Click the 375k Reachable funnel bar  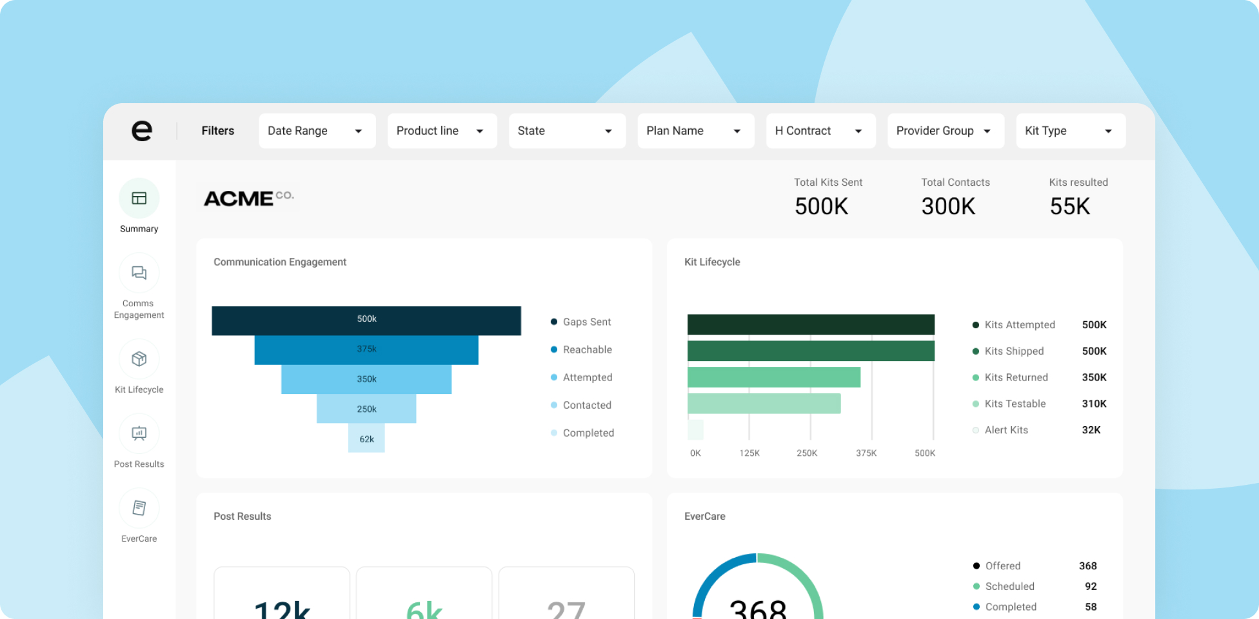coord(366,350)
